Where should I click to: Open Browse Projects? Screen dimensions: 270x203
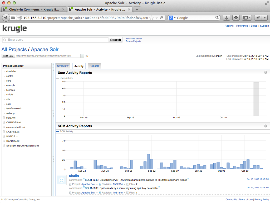point(133,41)
